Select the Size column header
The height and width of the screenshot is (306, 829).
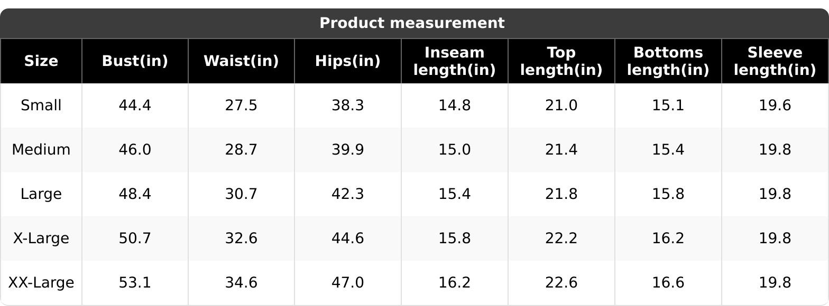pos(41,61)
